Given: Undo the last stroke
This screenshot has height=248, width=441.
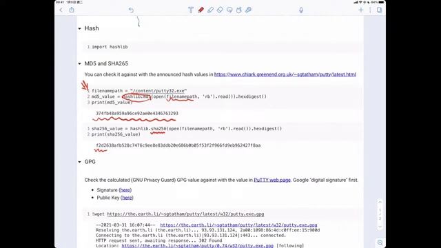Looking at the screenshot, I should (131, 10).
